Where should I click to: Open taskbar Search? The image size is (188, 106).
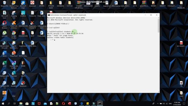[x=9, y=103]
